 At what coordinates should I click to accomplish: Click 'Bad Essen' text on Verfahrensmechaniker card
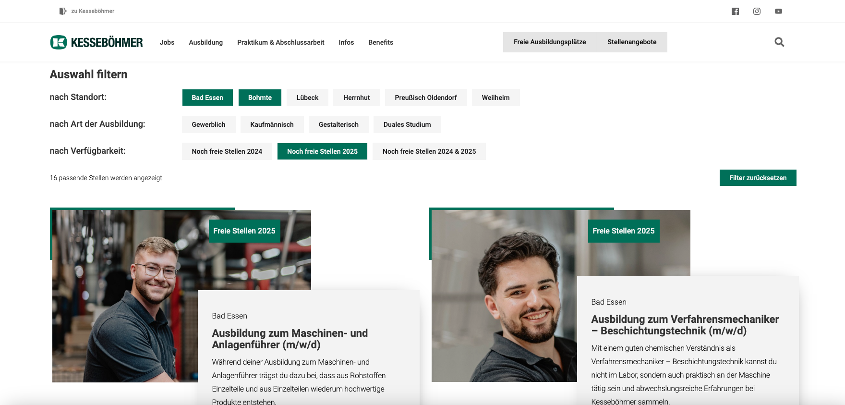point(609,302)
